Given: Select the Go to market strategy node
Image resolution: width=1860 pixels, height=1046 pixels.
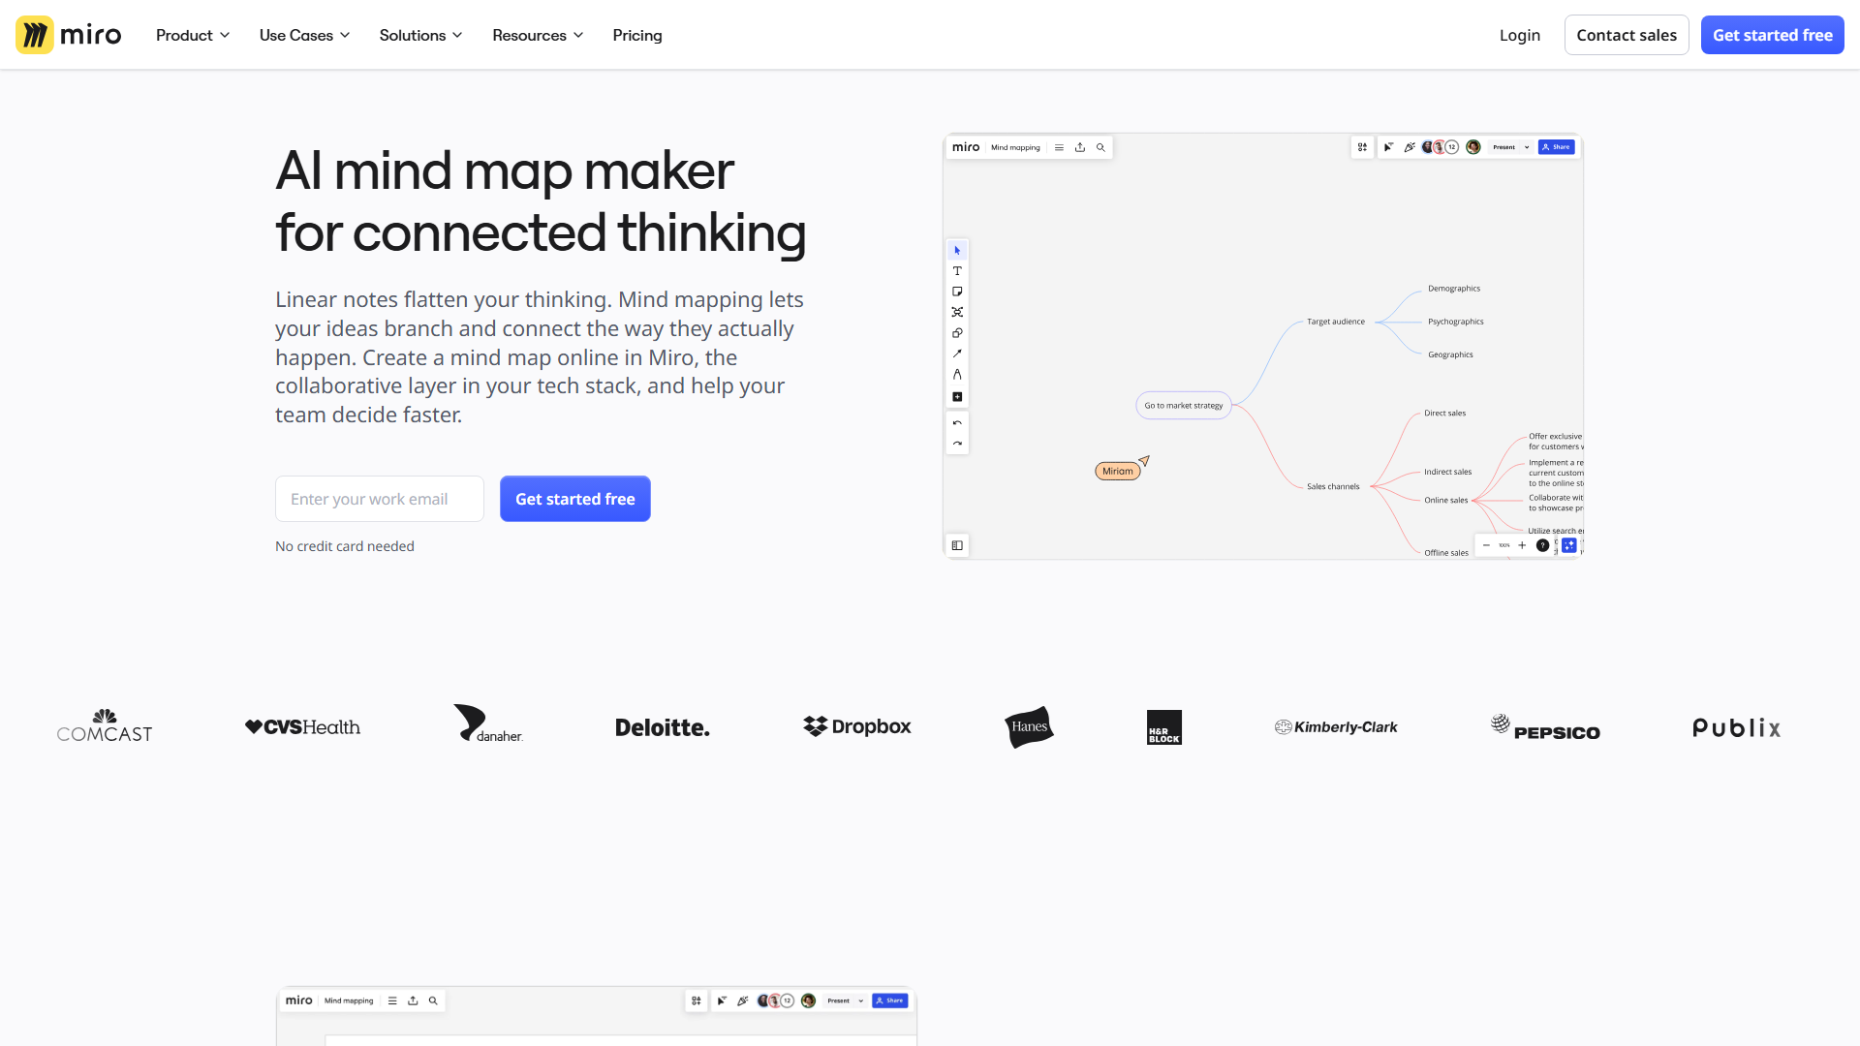Looking at the screenshot, I should tap(1184, 406).
